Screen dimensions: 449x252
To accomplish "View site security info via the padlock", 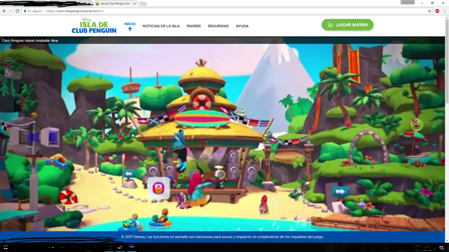I will pyautogui.click(x=25, y=11).
